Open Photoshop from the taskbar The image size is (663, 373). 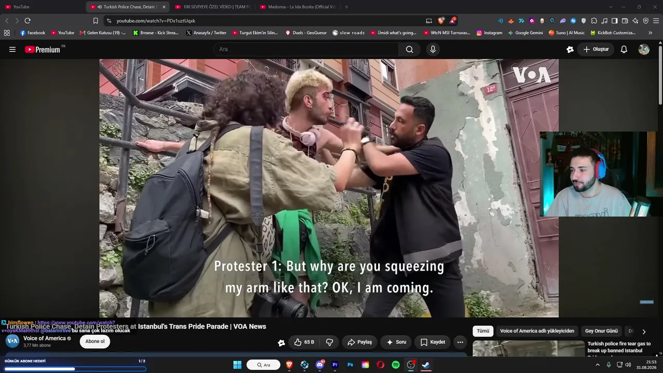click(x=350, y=365)
